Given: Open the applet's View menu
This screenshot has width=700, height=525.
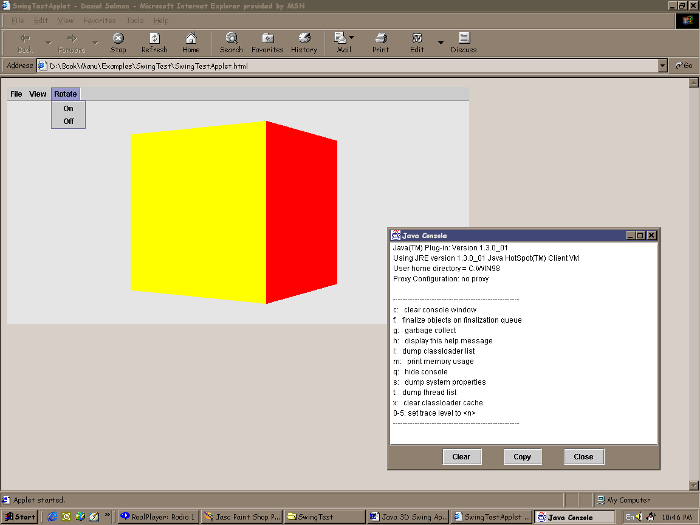Looking at the screenshot, I should (x=38, y=94).
